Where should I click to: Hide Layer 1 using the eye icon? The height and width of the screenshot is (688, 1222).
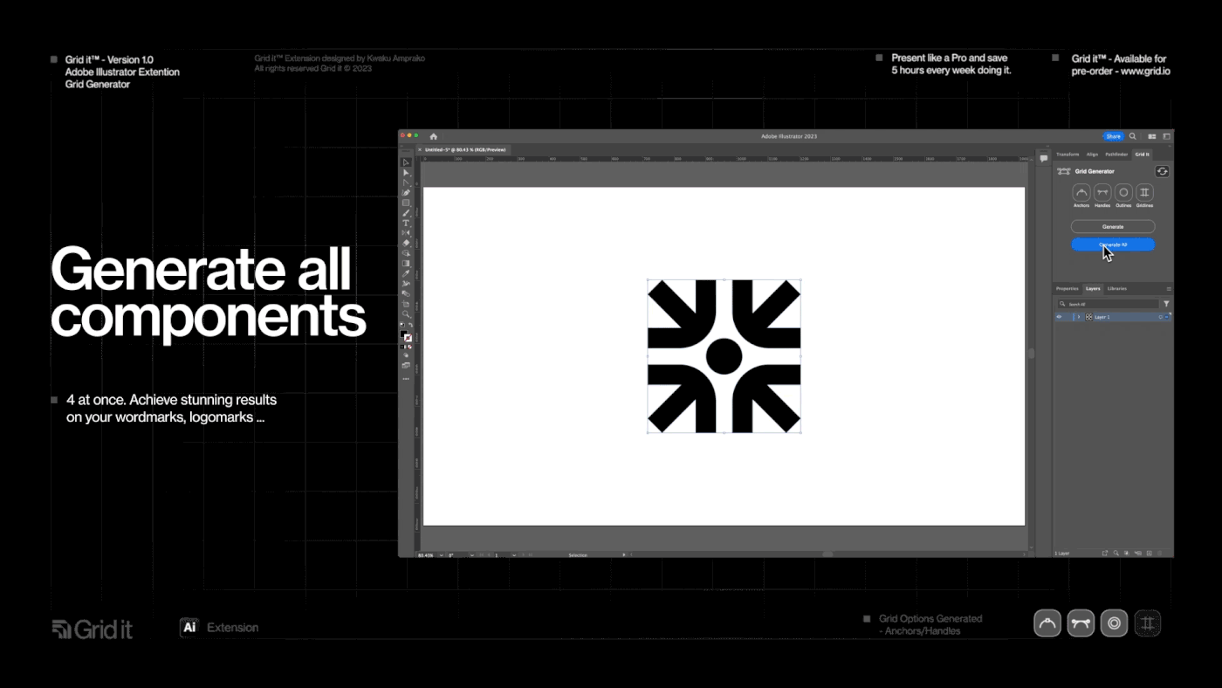pyautogui.click(x=1059, y=317)
